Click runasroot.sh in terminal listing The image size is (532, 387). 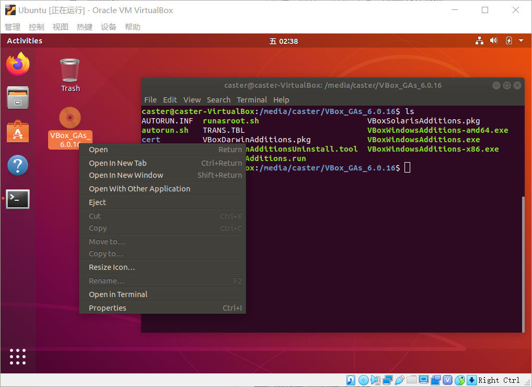pos(230,121)
